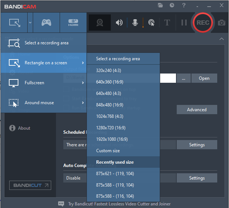
Task: Pick 848x480 (16:9) size
Action: coord(123,105)
